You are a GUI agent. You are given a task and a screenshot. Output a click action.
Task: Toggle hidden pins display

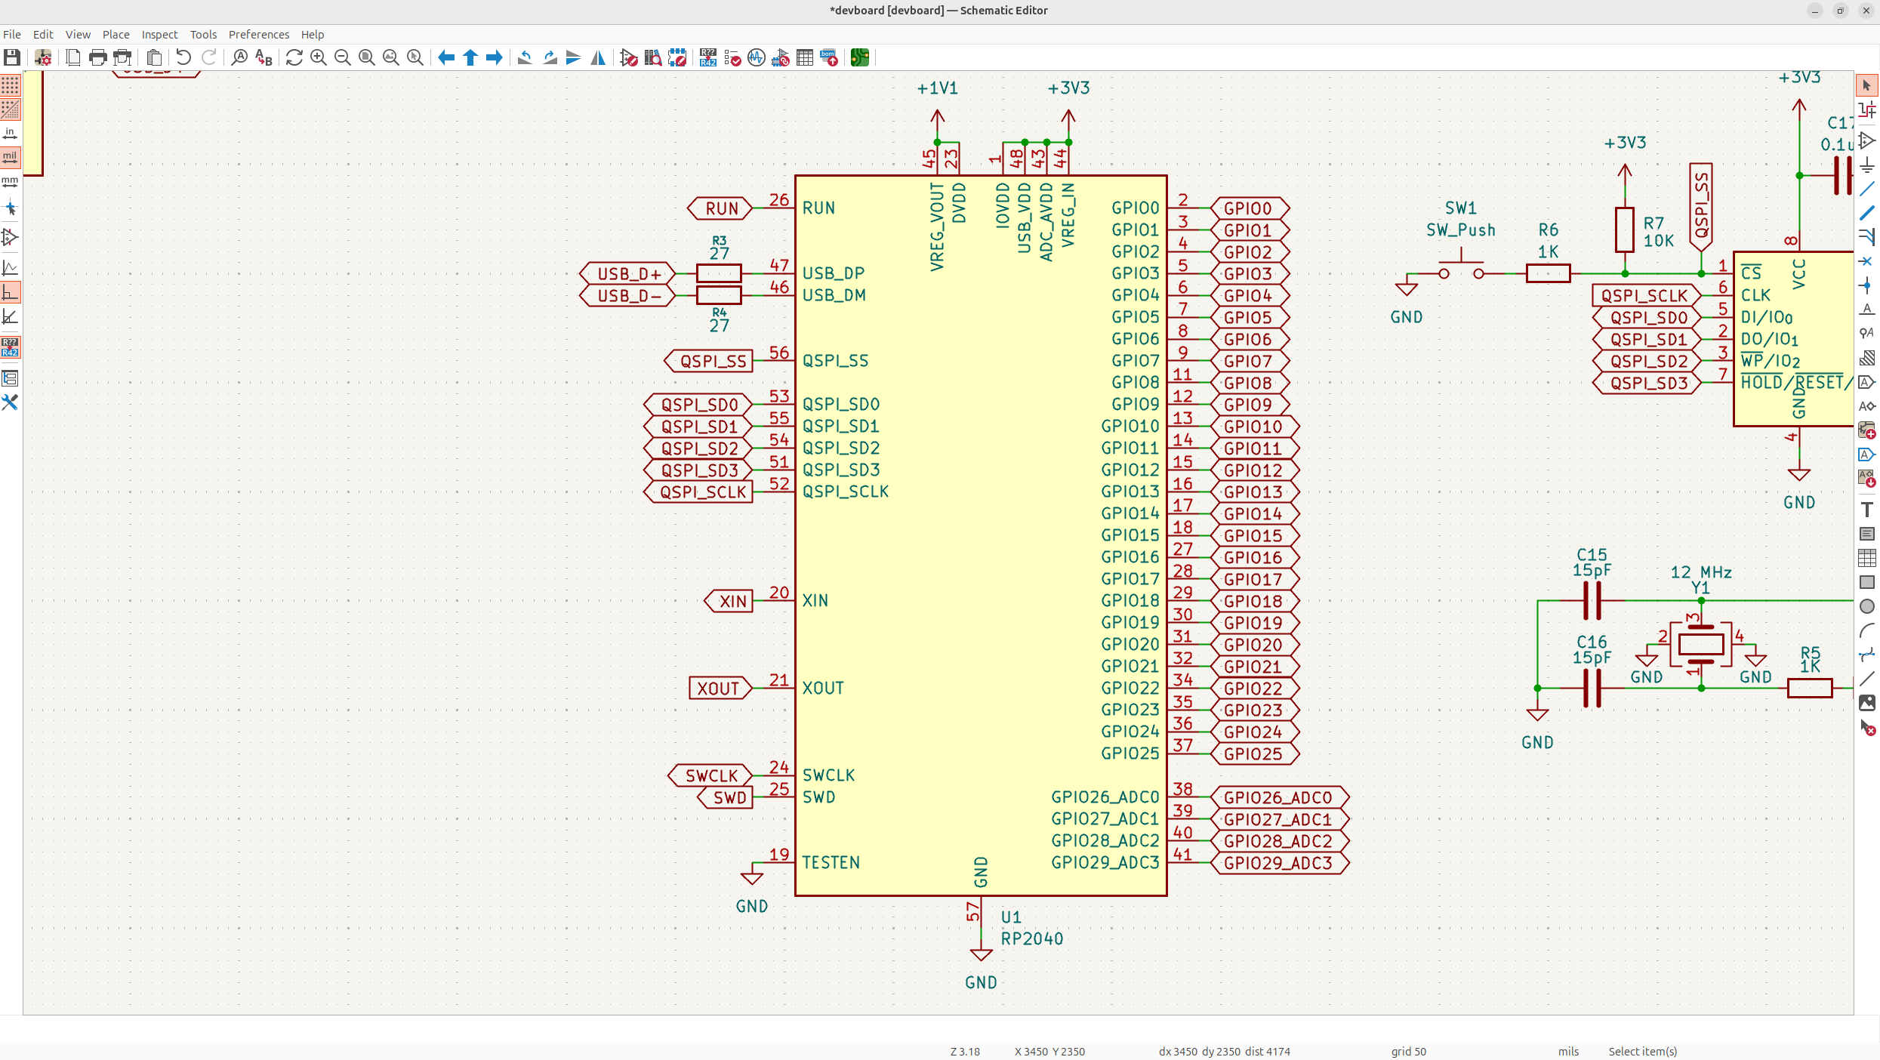point(11,238)
